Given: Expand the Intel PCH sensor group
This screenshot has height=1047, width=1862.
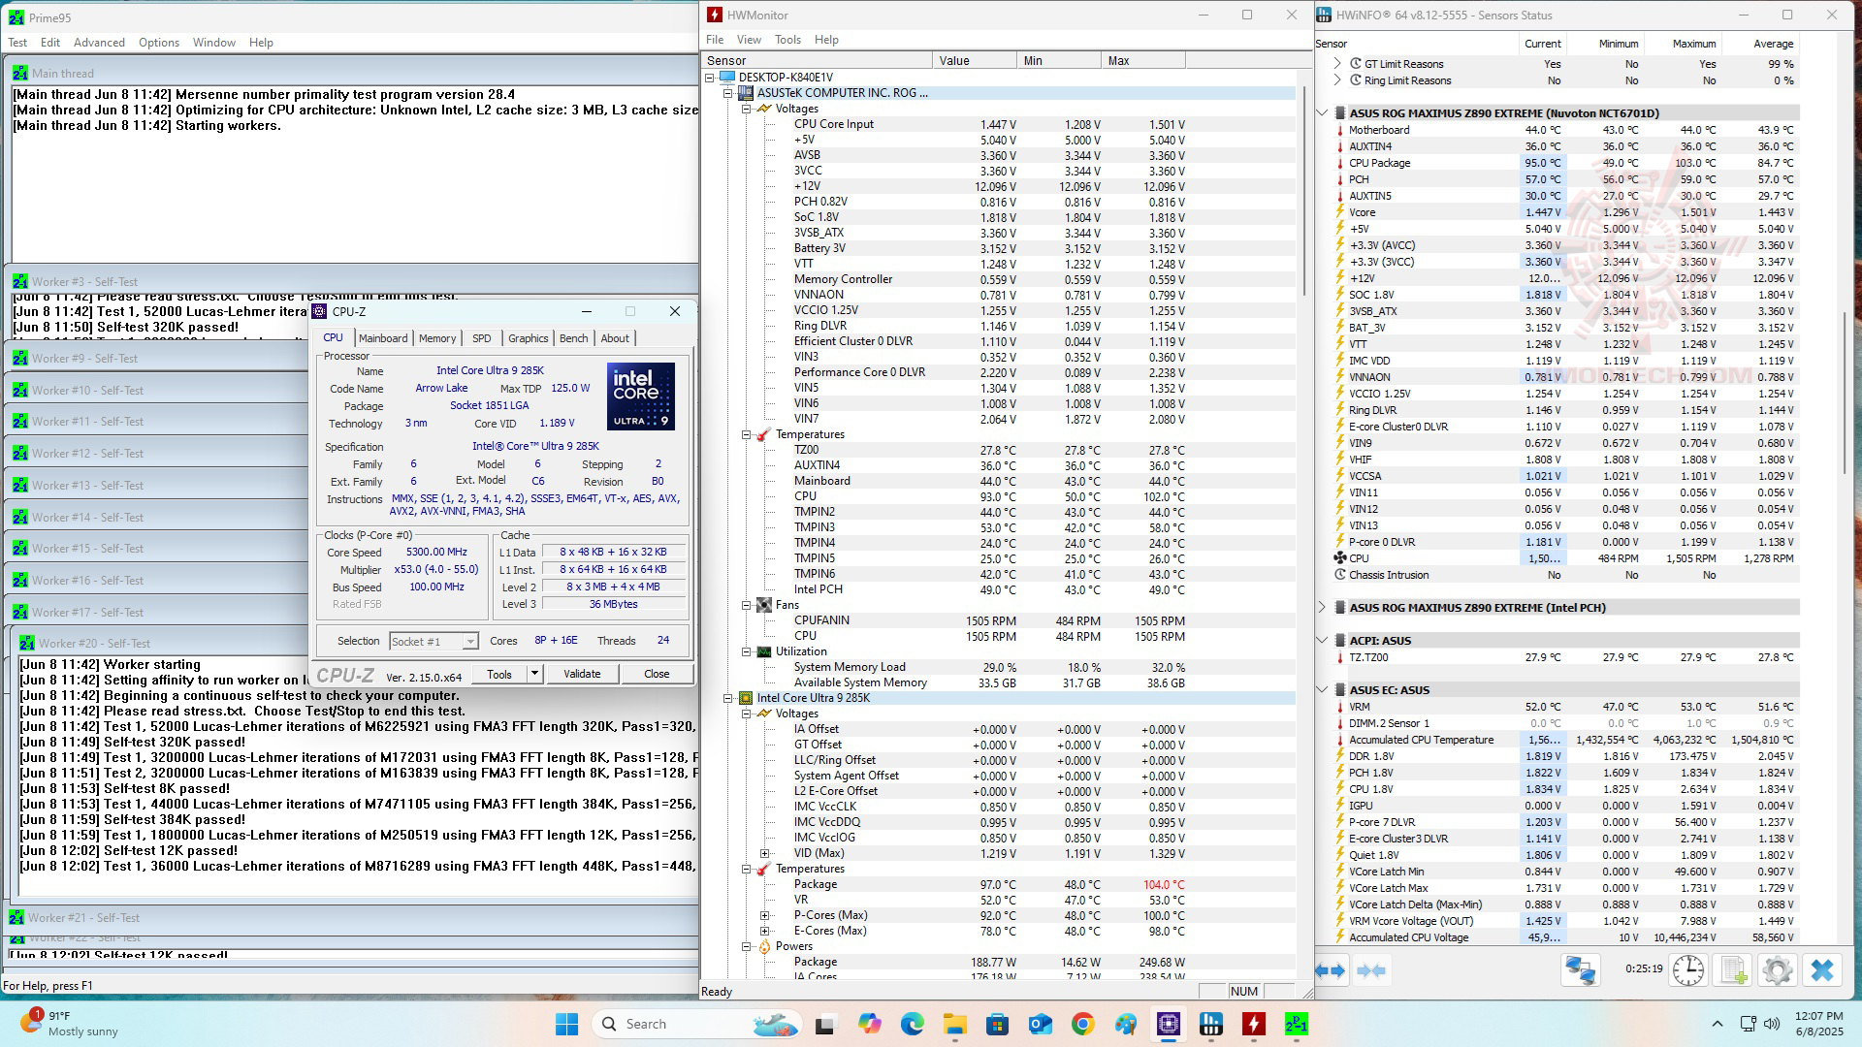Looking at the screenshot, I should click(x=1323, y=608).
